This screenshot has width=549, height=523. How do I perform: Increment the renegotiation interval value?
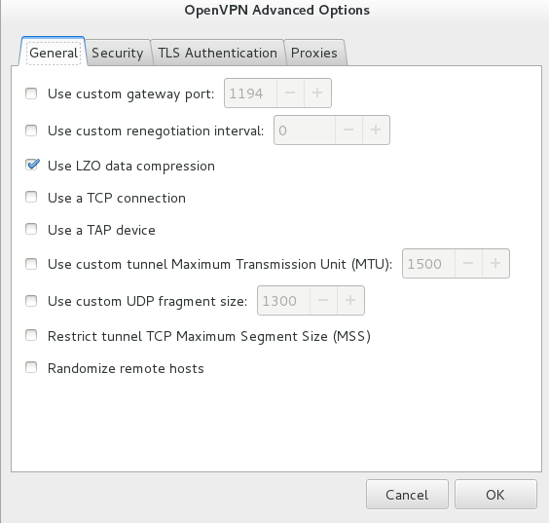(376, 130)
